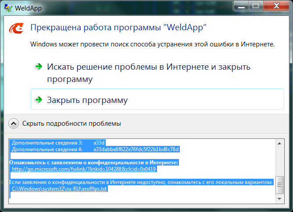Viewport: 293px width, 212px height.
Task: Click the Windows может провести поиск message
Action: pyautogui.click(x=153, y=44)
